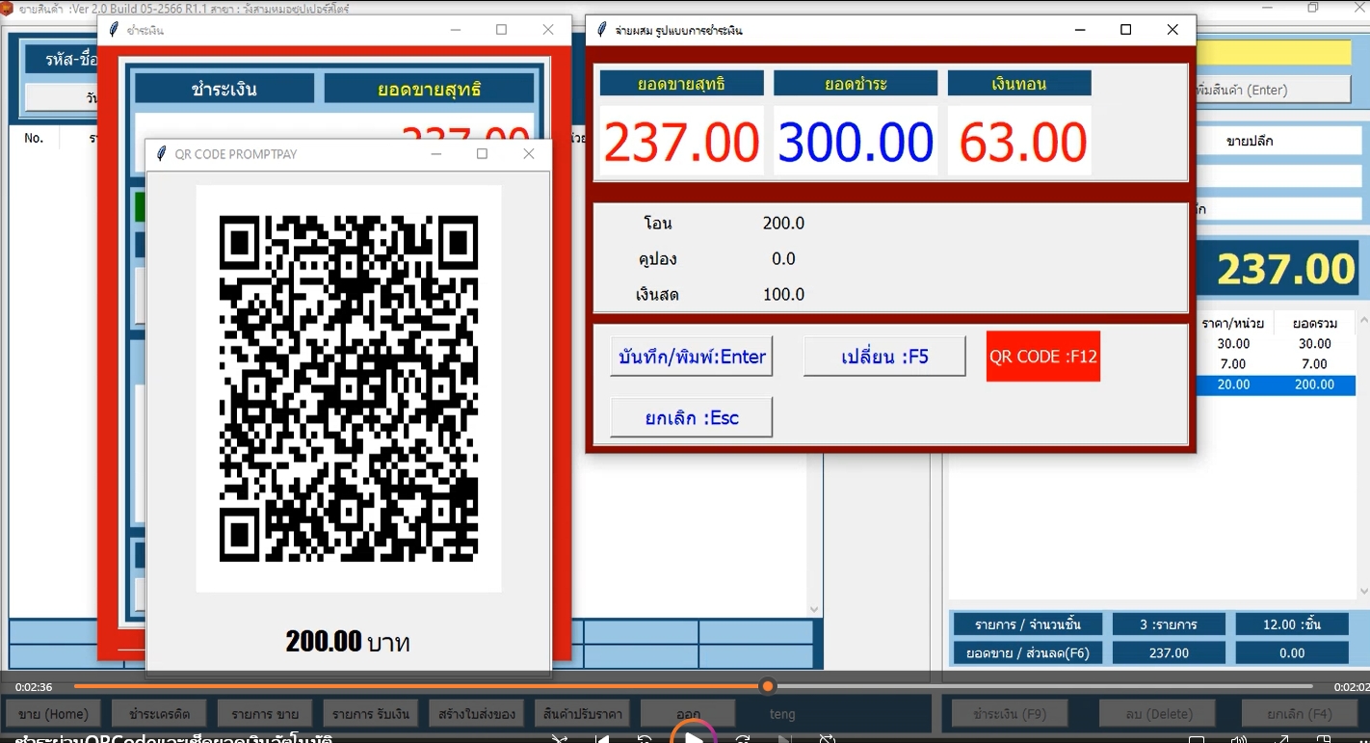Click the ชำระเครดิต button
The image size is (1370, 743).
coord(159,714)
